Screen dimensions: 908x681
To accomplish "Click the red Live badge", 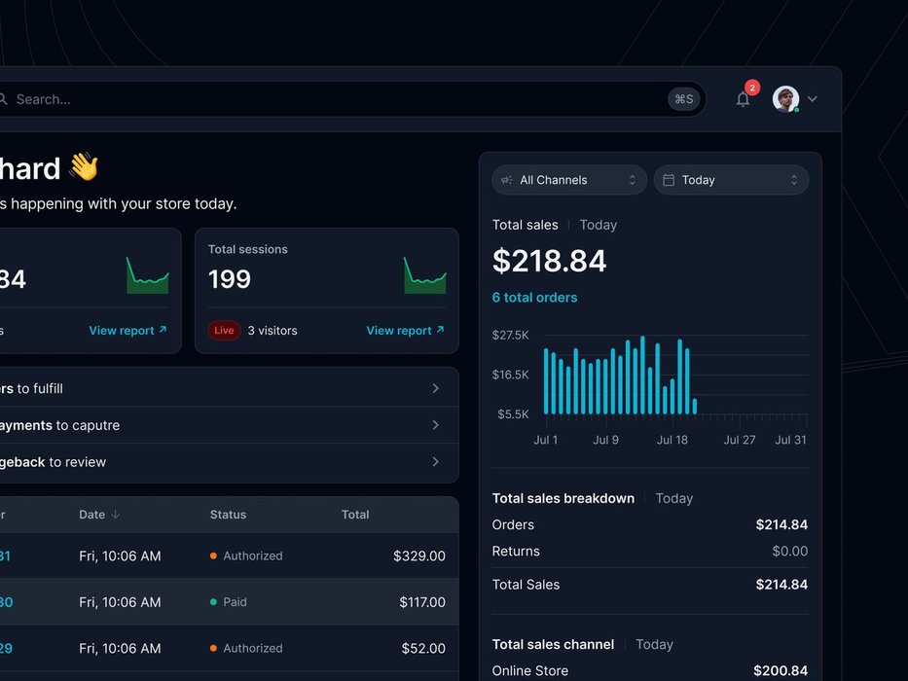I will point(224,331).
